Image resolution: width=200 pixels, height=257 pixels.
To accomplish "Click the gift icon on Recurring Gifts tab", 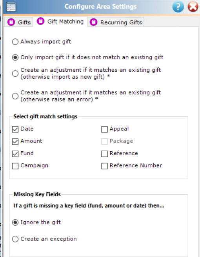I will (93, 22).
